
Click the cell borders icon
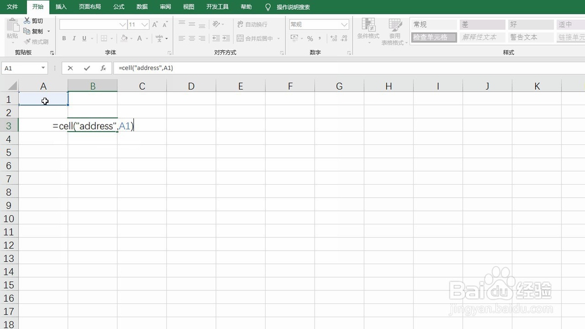coord(104,38)
